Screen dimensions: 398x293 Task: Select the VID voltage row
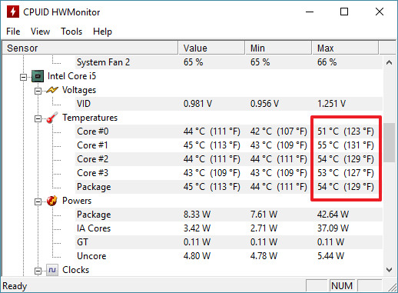click(x=229, y=104)
